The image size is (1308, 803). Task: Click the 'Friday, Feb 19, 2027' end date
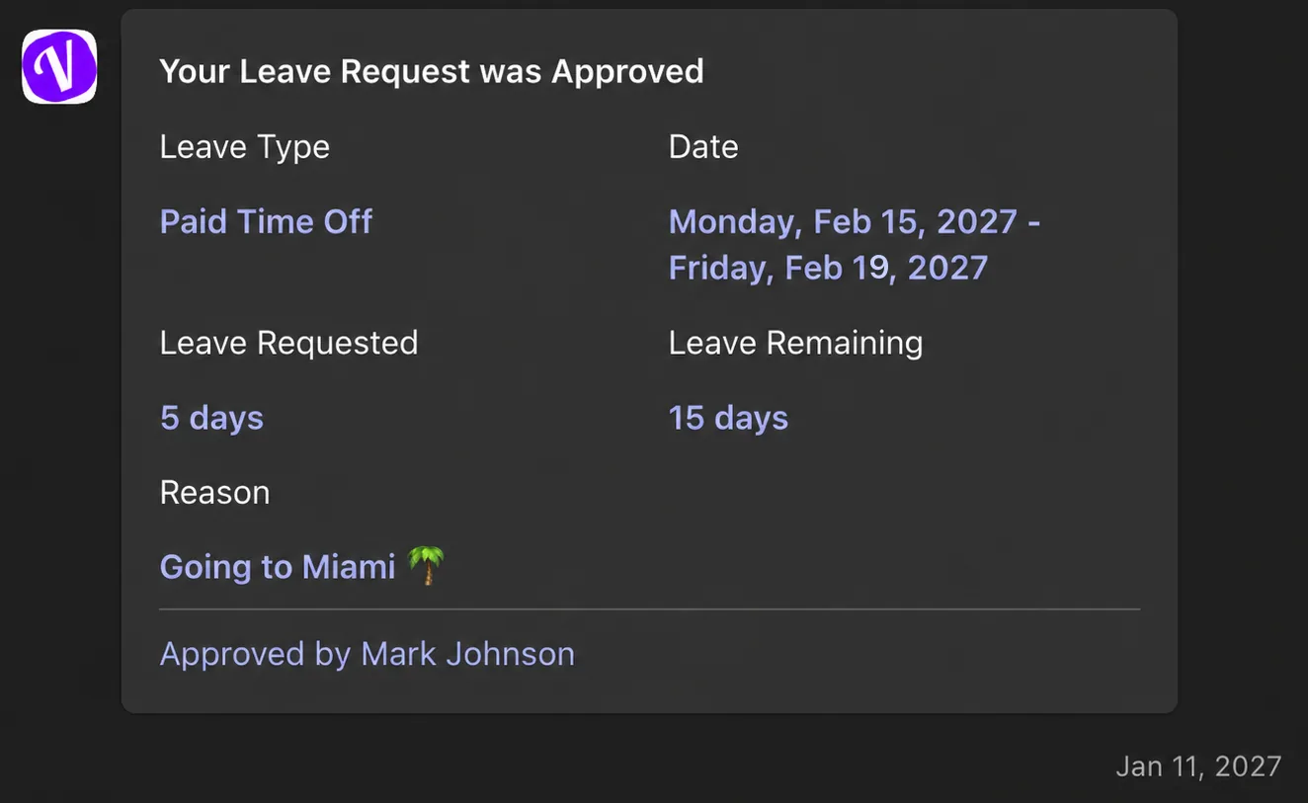click(828, 268)
